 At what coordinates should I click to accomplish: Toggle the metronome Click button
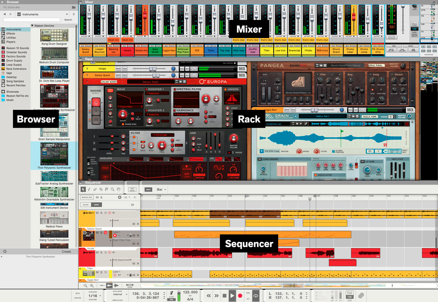tap(172, 294)
